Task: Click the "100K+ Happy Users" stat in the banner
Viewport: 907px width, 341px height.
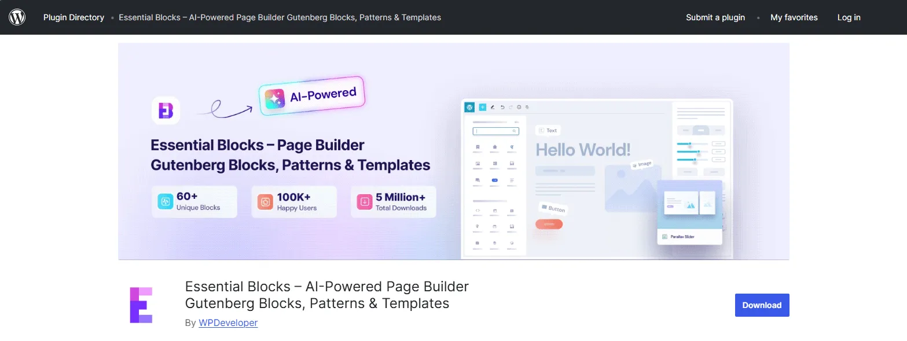Action: point(294,202)
